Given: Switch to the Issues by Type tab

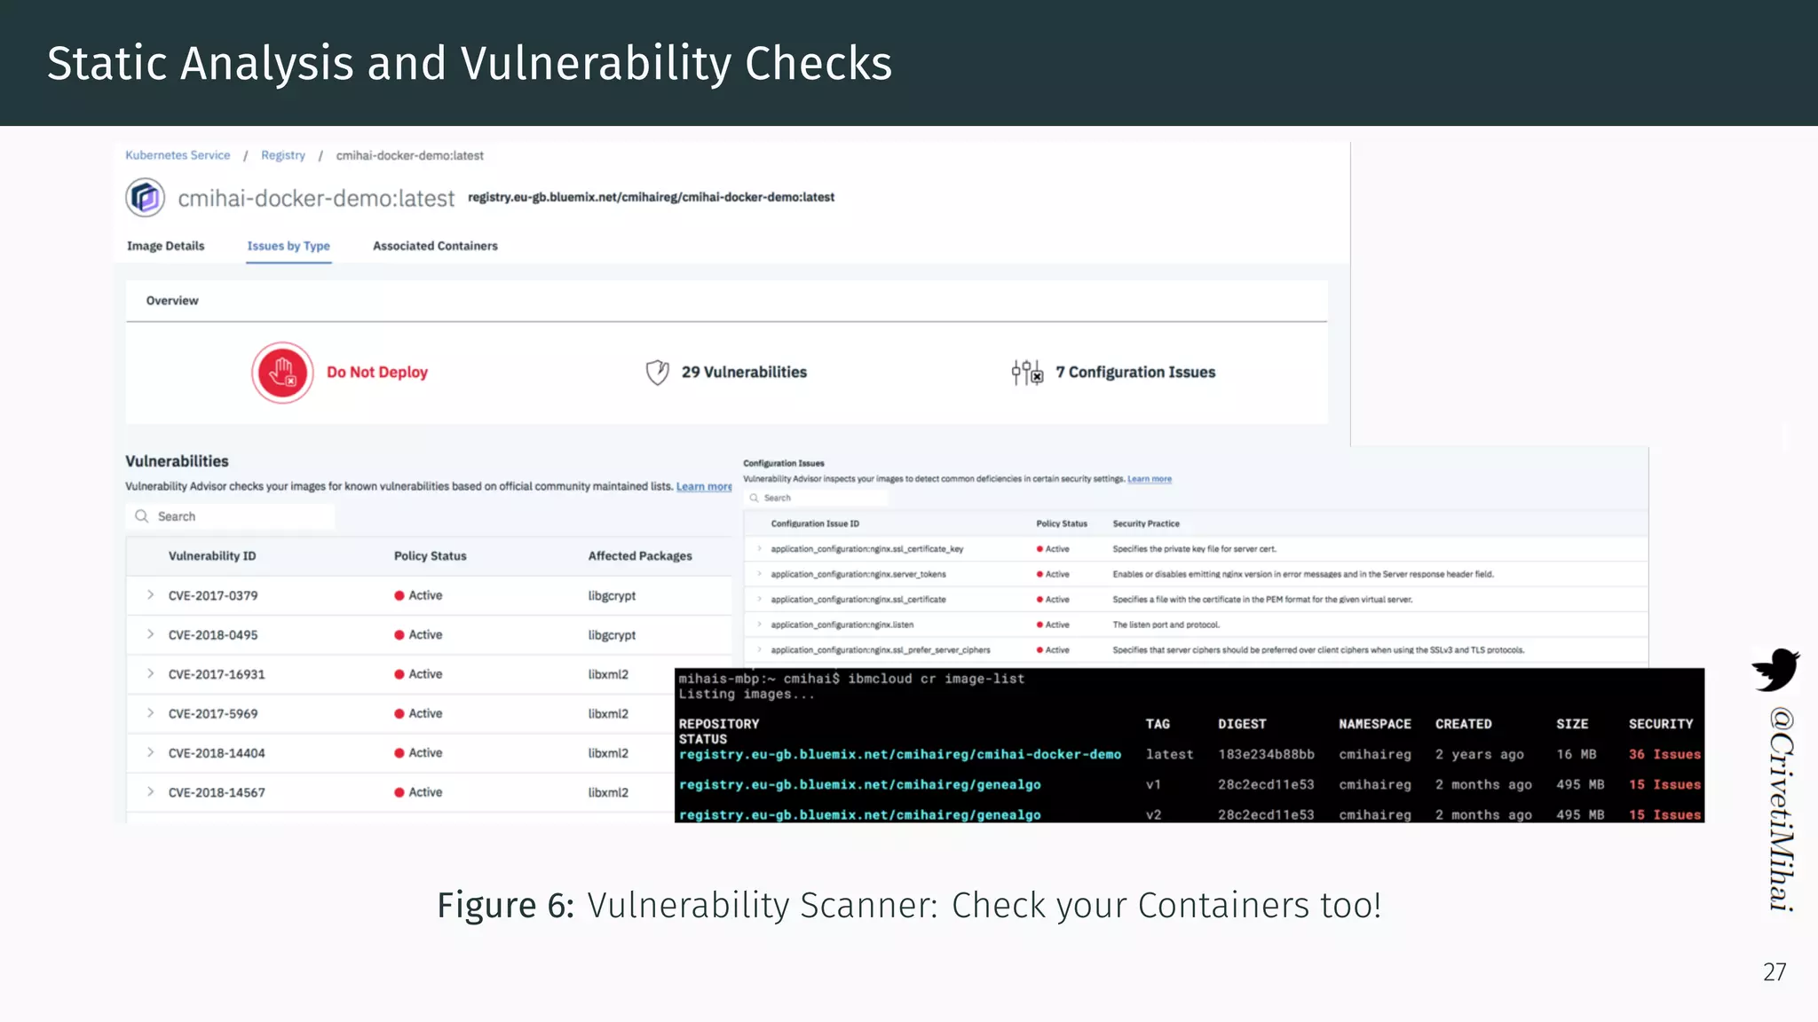Looking at the screenshot, I should [289, 246].
